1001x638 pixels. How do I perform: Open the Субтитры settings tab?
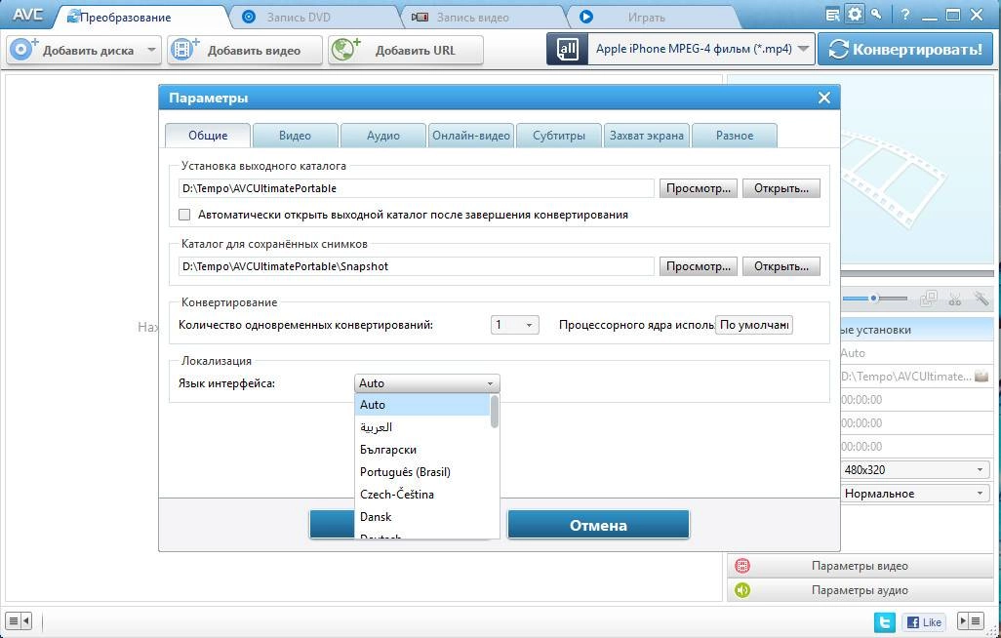coord(559,136)
